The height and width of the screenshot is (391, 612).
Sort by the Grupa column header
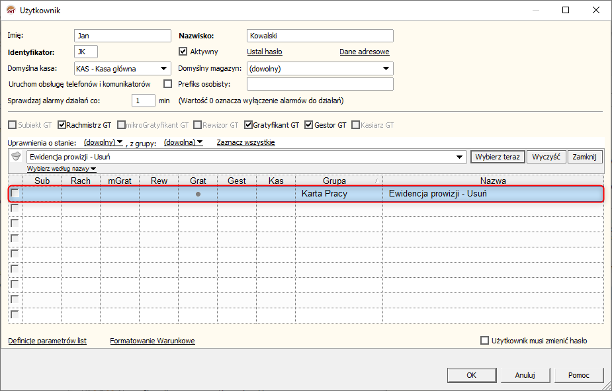(x=339, y=181)
